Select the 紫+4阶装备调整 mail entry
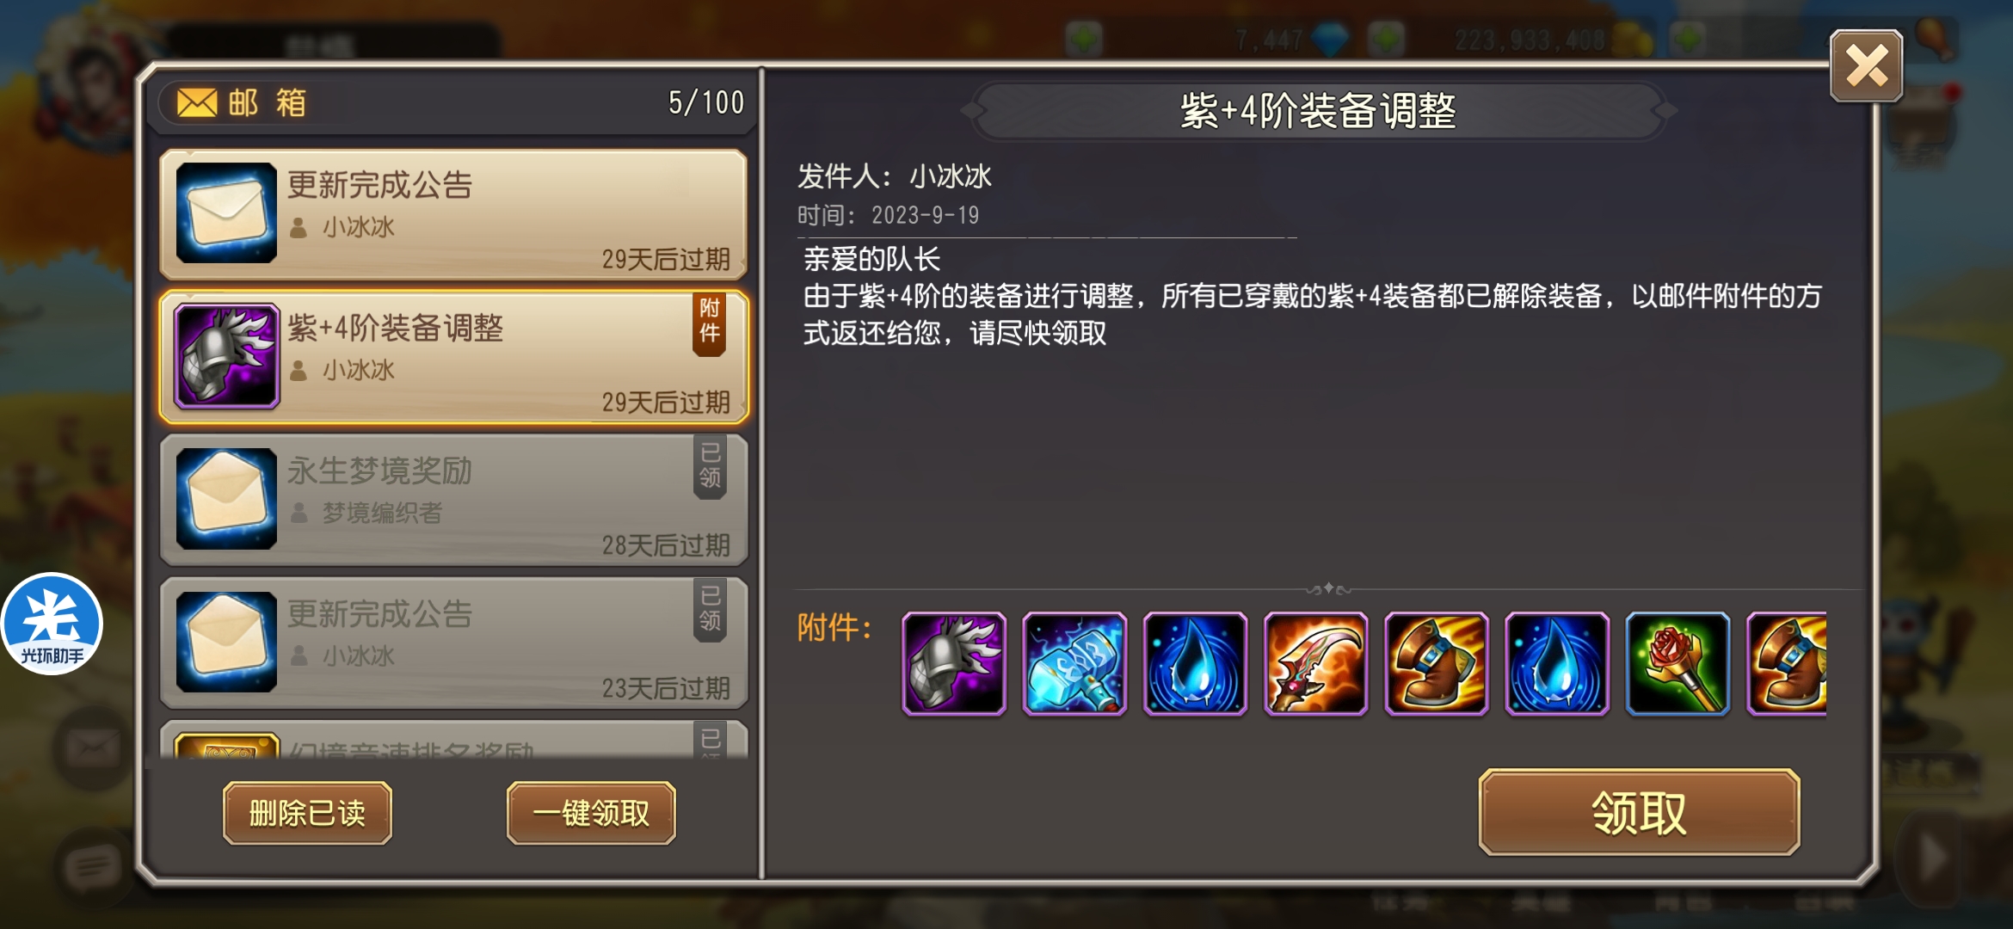This screenshot has height=929, width=2013. pyautogui.click(x=453, y=357)
